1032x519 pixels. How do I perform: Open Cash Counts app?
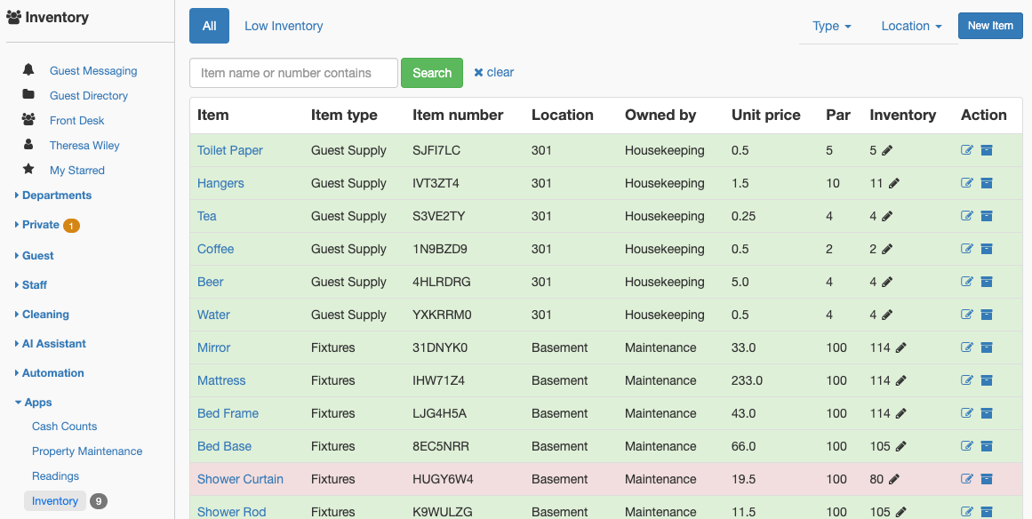pyautogui.click(x=65, y=427)
